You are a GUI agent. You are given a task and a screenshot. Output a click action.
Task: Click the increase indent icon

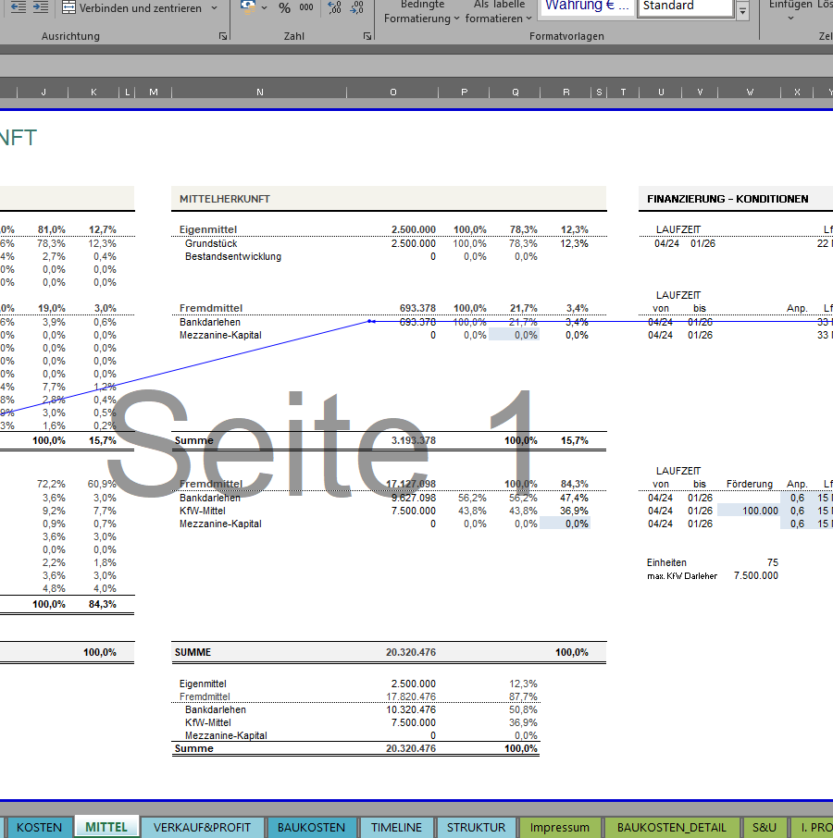40,7
